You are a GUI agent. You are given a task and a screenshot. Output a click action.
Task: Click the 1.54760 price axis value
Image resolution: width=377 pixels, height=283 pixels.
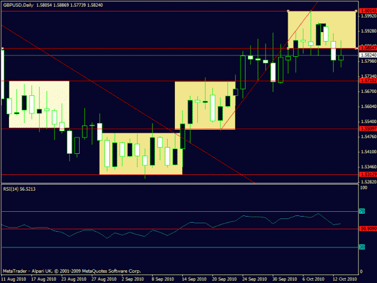pos(369,136)
